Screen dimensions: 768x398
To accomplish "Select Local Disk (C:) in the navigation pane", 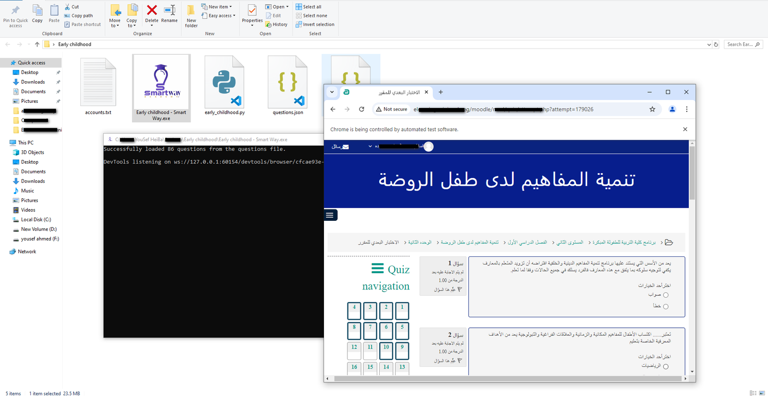I will click(36, 220).
